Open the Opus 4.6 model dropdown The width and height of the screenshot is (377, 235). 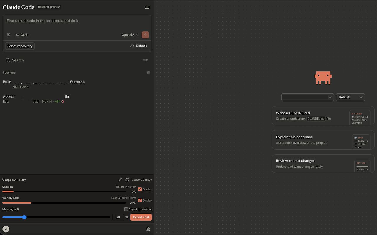[129, 35]
